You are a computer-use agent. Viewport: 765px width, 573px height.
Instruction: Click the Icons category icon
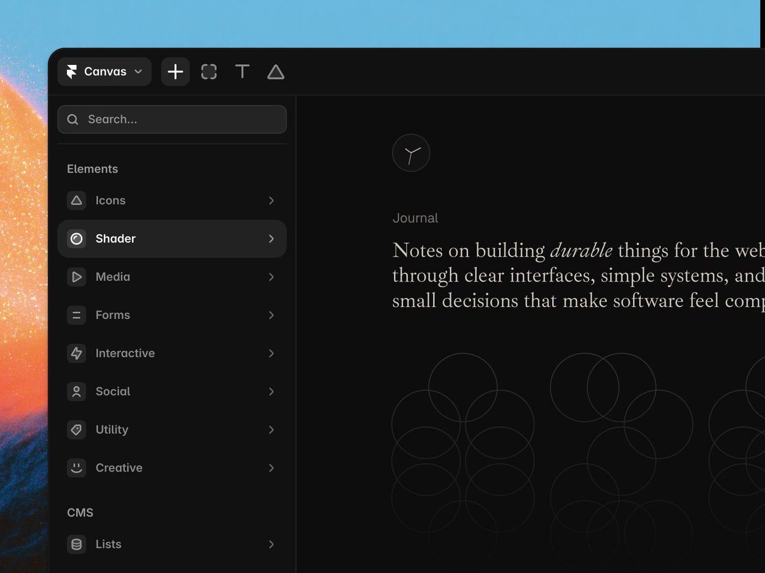[x=76, y=201]
